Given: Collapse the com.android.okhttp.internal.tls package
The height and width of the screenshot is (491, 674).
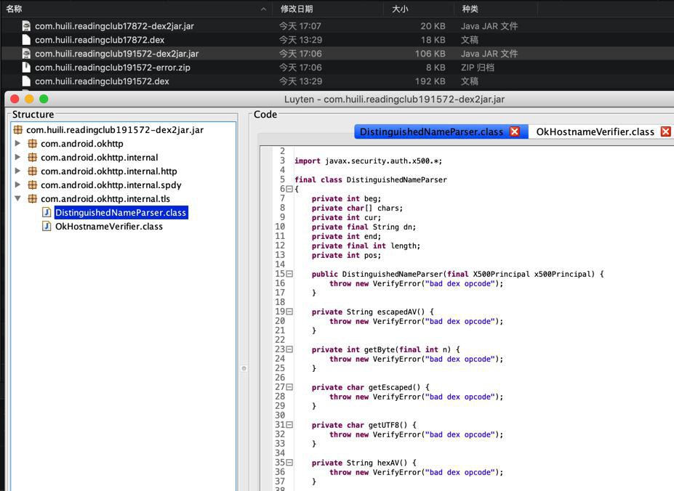Looking at the screenshot, I should click(18, 199).
